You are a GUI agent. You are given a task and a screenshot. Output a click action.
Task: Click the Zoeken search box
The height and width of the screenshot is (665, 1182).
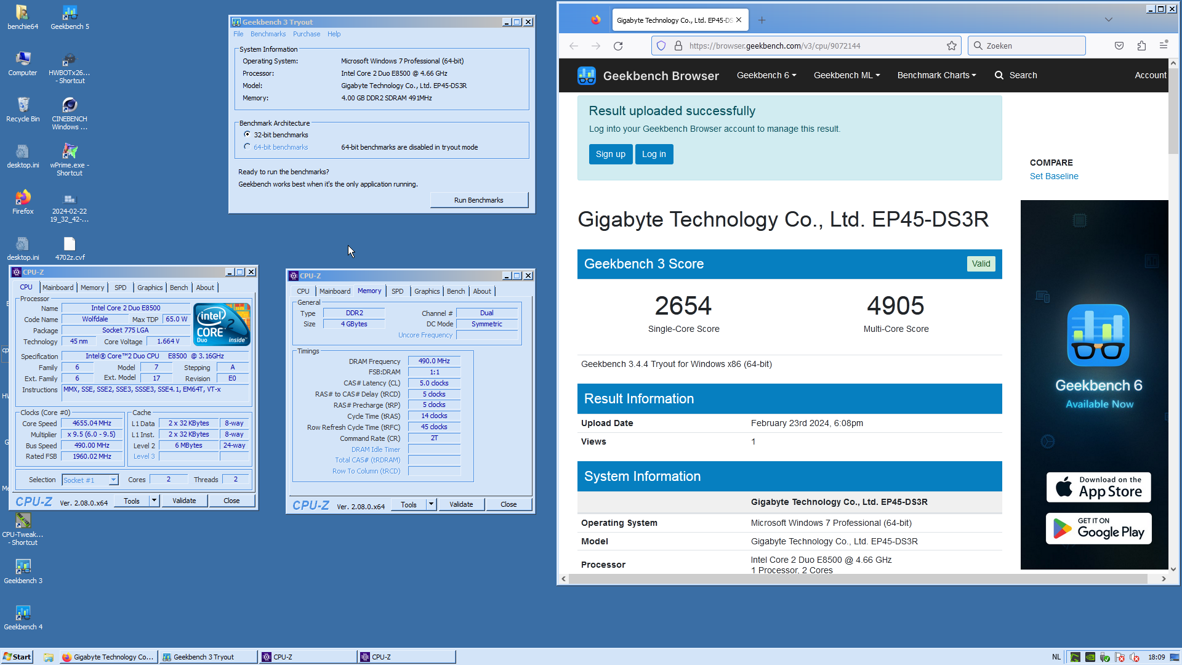(x=1026, y=46)
